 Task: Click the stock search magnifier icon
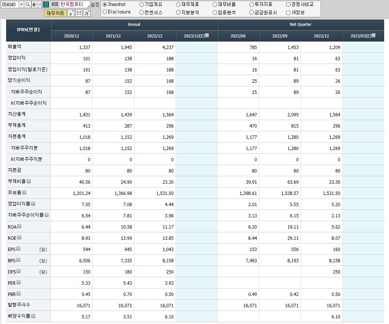[x=28, y=4]
